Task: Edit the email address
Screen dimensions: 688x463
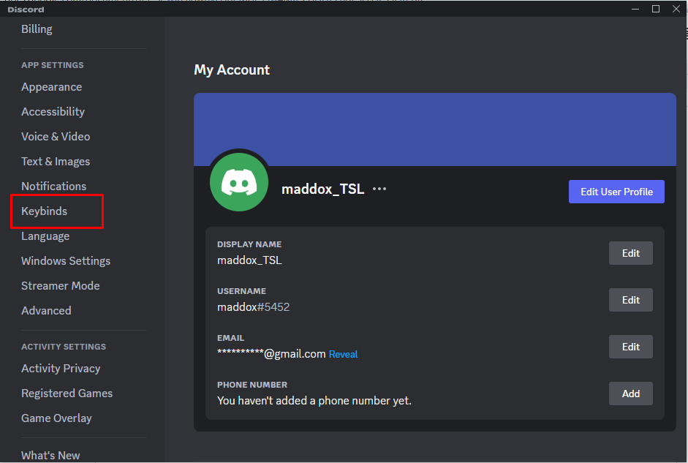Action: [x=630, y=347]
